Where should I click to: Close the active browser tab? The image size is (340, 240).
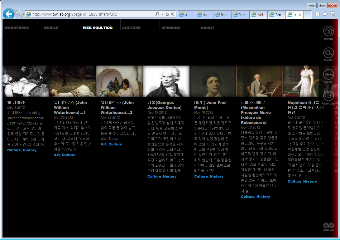coord(300,15)
